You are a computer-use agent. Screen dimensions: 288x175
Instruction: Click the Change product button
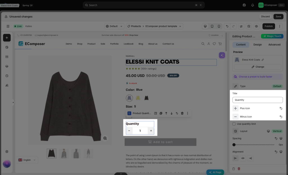(258, 67)
